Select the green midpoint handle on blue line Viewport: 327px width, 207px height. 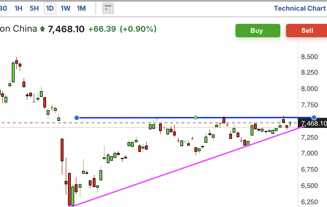[196, 118]
